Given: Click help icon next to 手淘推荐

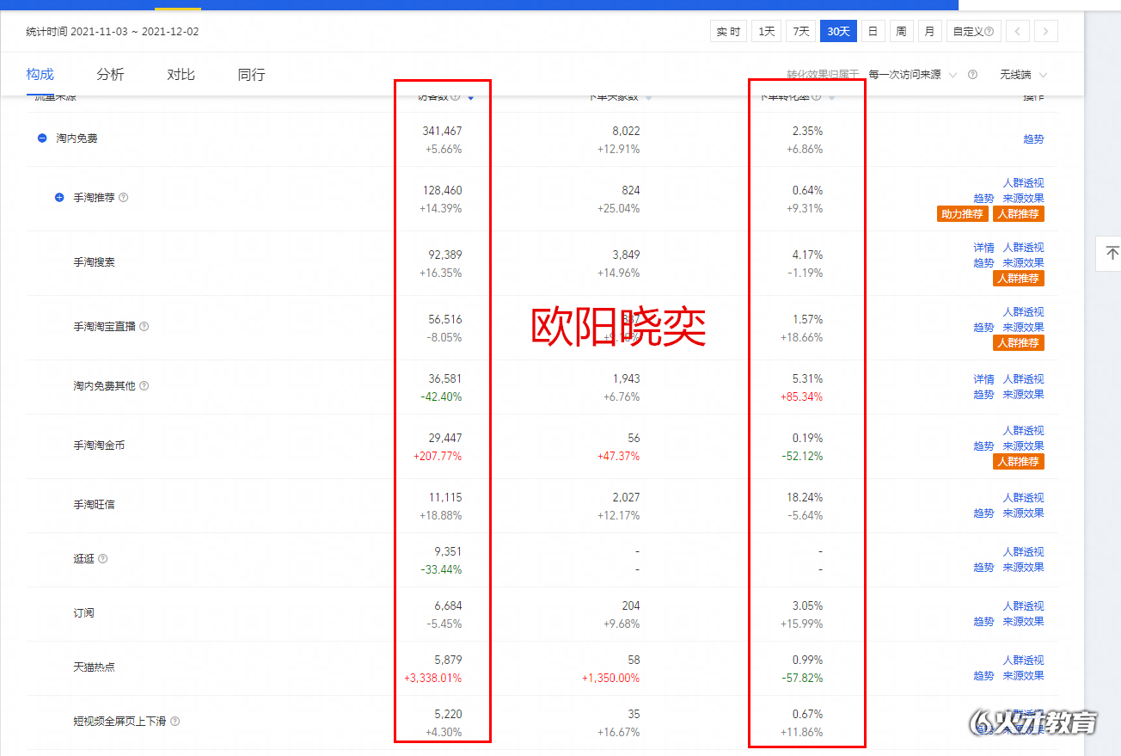Looking at the screenshot, I should pos(124,198).
